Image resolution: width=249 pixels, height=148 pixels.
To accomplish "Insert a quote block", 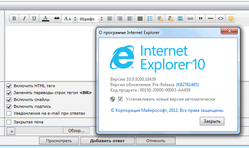I will click(201, 18).
